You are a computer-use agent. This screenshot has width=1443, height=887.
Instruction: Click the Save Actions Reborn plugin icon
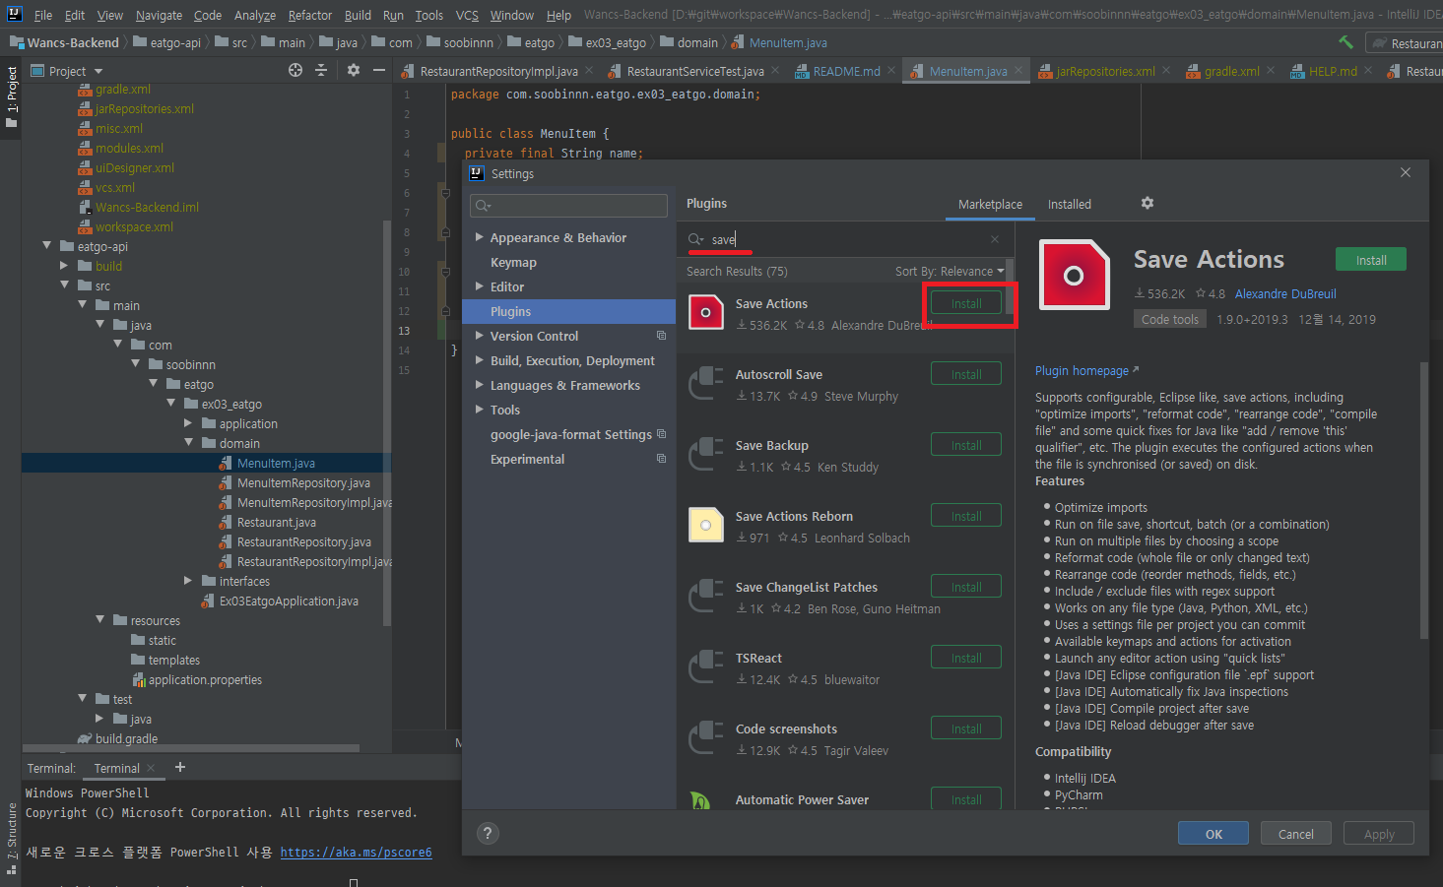[706, 525]
